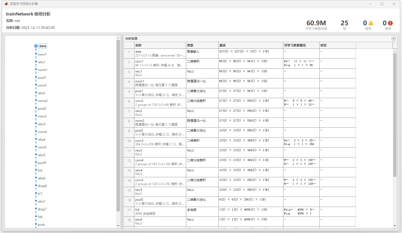Click the 名称 column header
The height and width of the screenshot is (233, 402).
coord(160,45)
